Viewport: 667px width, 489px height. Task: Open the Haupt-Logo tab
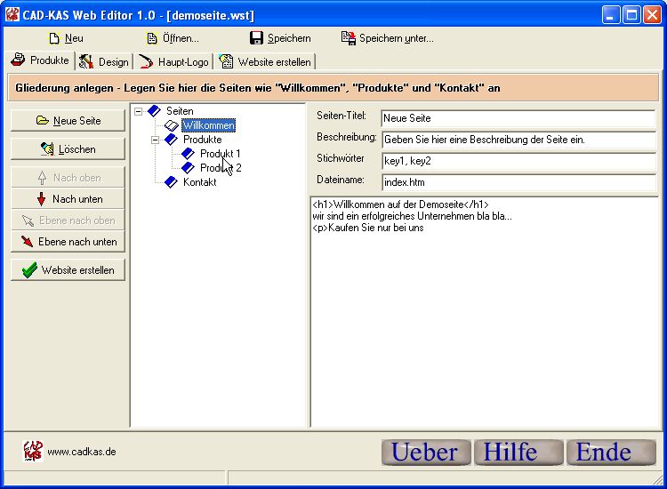(174, 61)
